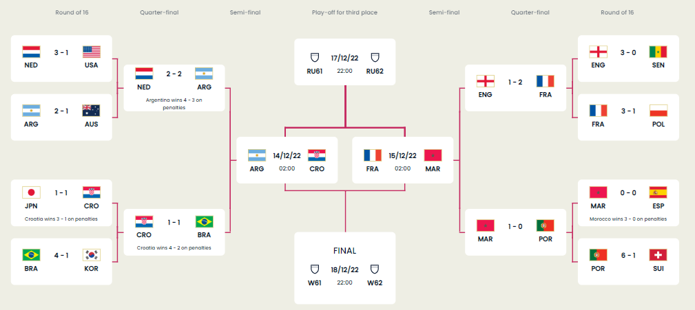The width and height of the screenshot is (695, 310).
Task: Click the Senegal flag icon
Action: tap(658, 52)
